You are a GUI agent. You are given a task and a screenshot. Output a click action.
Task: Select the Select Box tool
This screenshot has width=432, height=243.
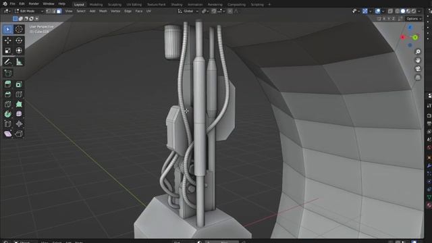point(7,29)
